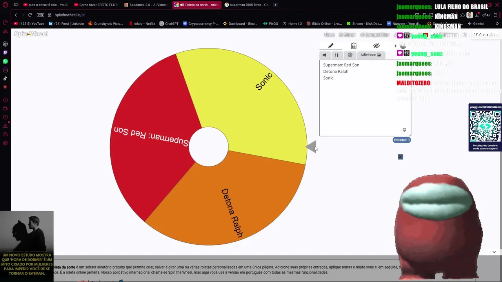Expand the chevron at page bottom right
The width and height of the screenshot is (502, 282).
click(494, 252)
